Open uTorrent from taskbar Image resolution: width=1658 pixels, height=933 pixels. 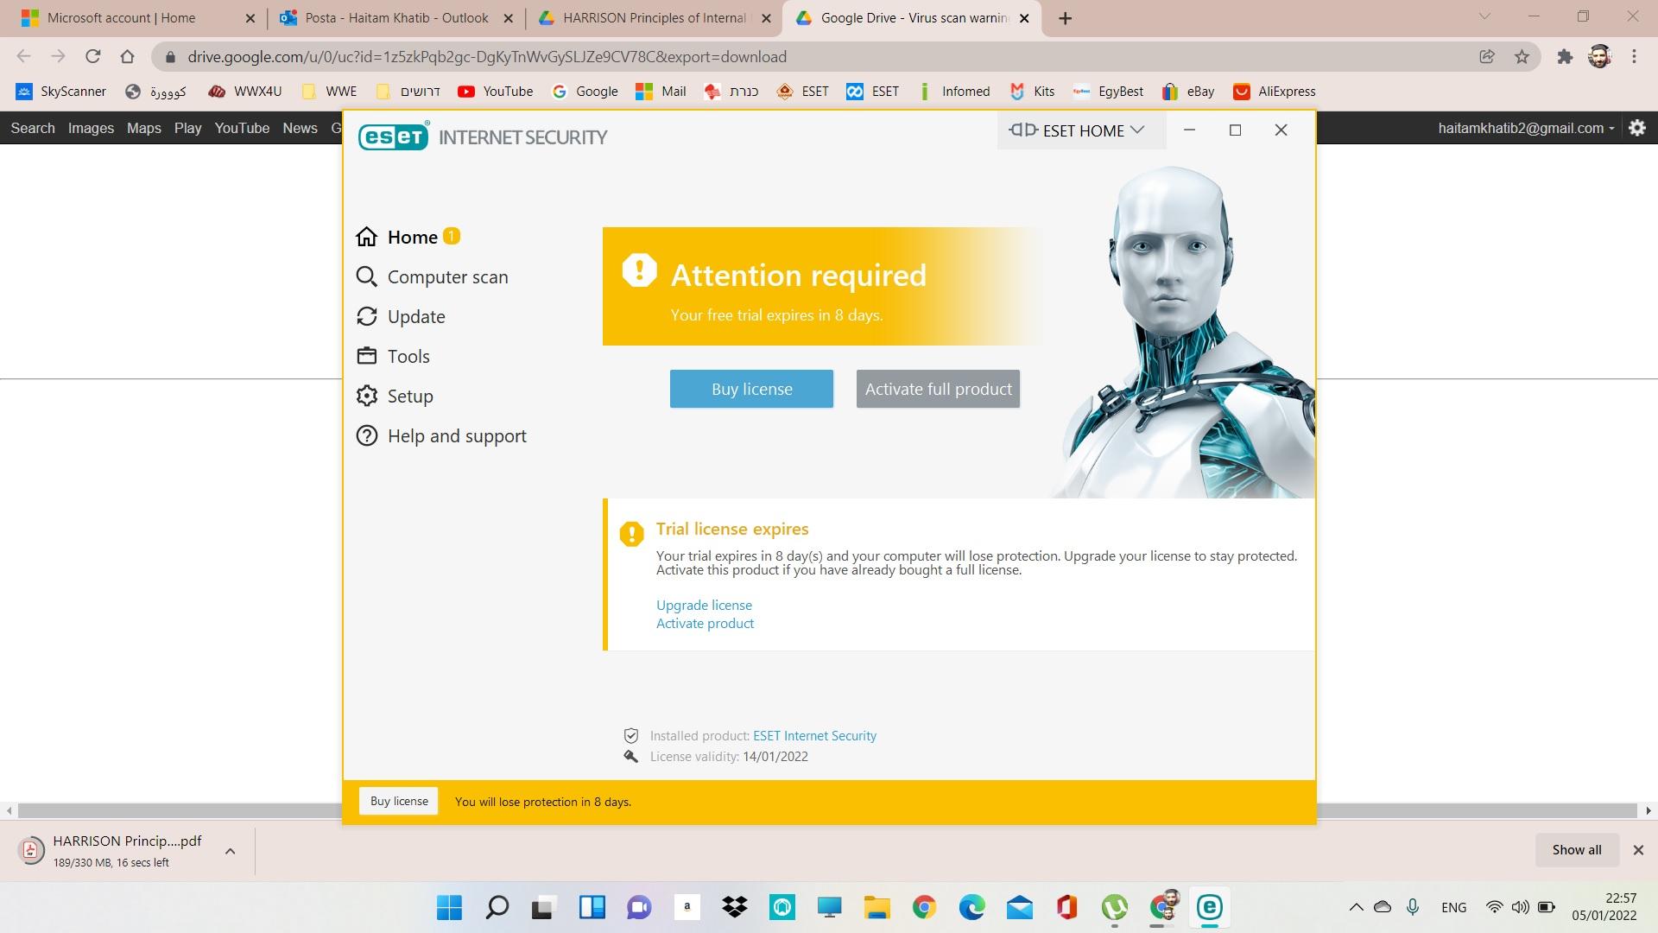coord(1114,907)
